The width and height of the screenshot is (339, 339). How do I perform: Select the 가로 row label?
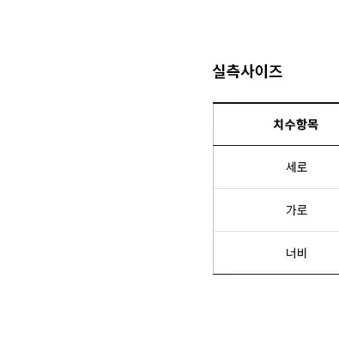click(x=297, y=210)
